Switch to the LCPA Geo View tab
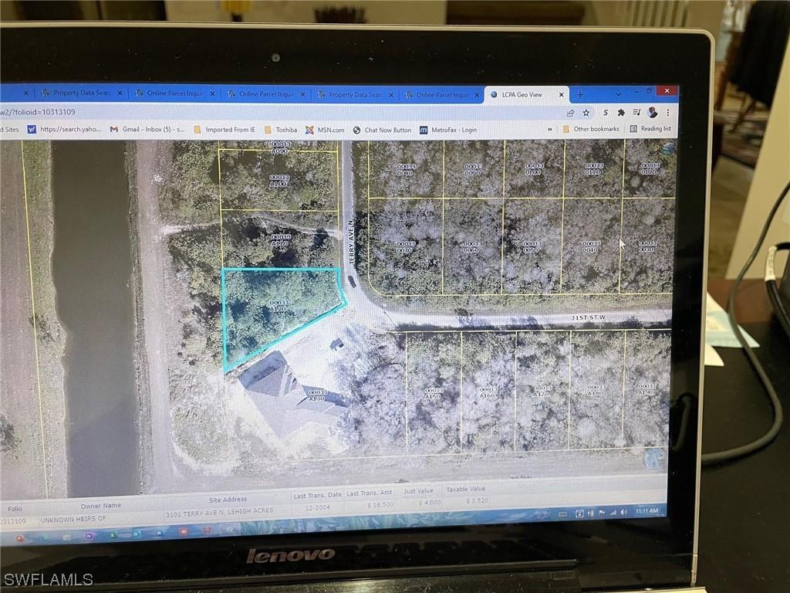The image size is (790, 593). [523, 94]
